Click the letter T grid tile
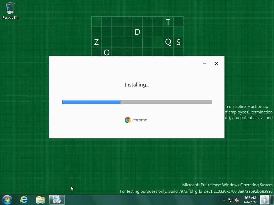Screen dimensions: 274x205 (x=168, y=22)
